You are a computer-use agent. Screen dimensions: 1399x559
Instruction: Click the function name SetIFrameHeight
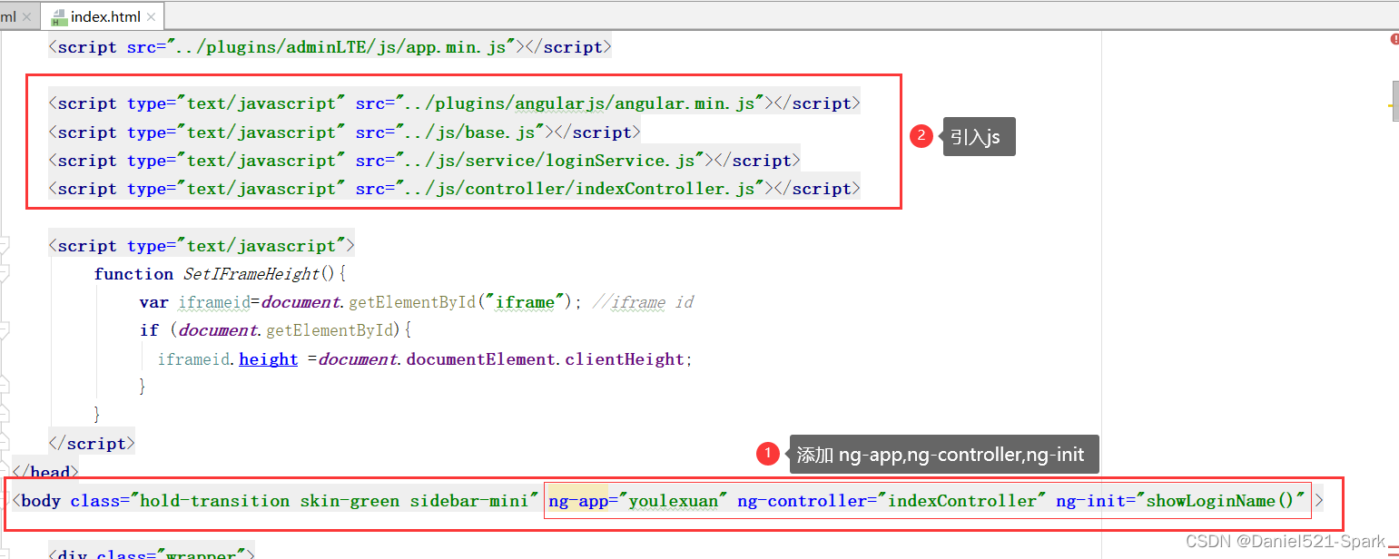click(251, 274)
